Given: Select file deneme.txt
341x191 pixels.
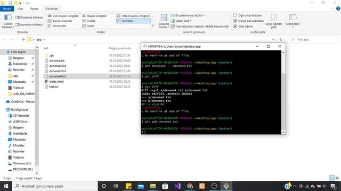Looking at the screenshot, I should coord(57,60).
